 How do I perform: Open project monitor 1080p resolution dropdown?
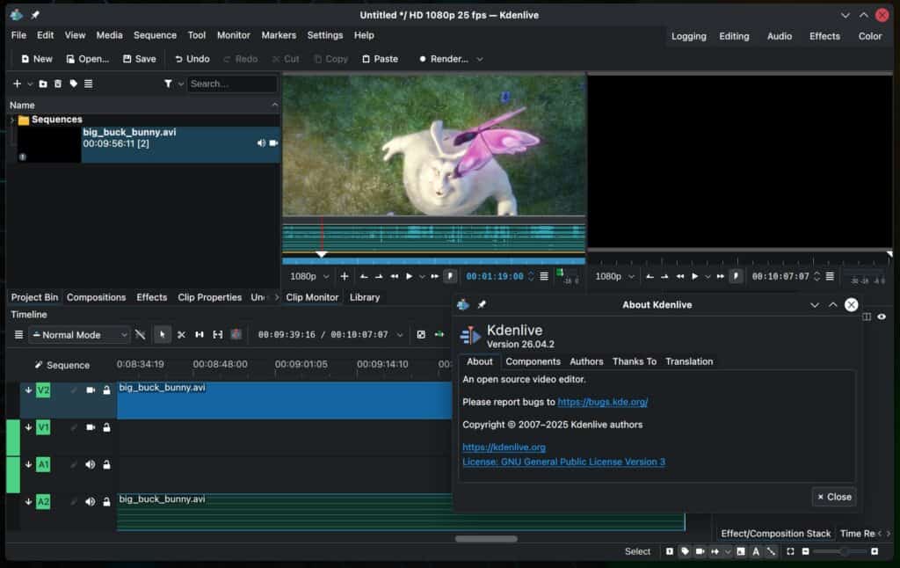click(614, 276)
